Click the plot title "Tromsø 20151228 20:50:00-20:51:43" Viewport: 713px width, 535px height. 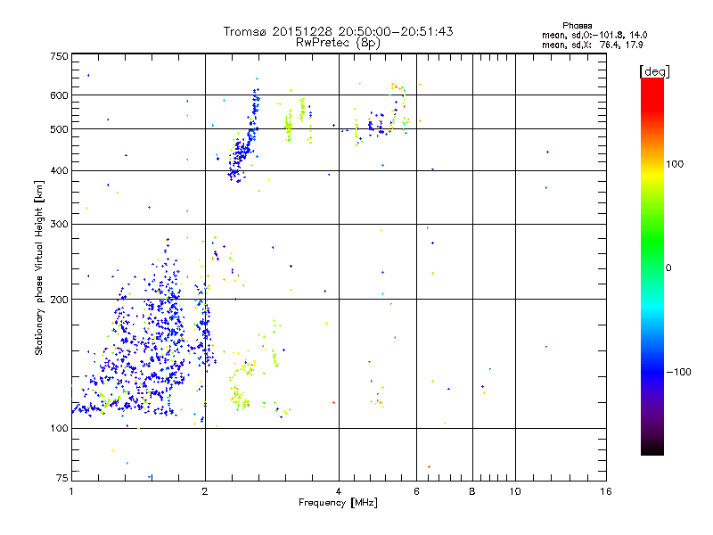click(x=338, y=31)
